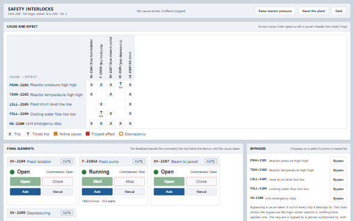Click the HS-2100 Unit emergency stop row header

coord(46,124)
